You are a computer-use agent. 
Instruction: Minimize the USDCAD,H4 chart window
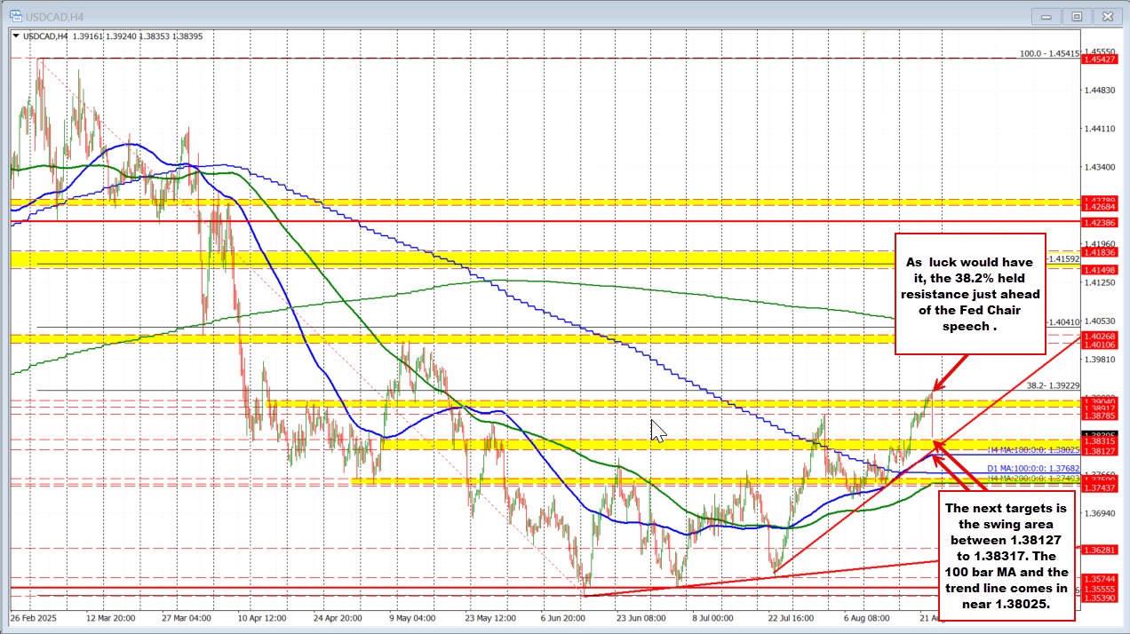point(1047,15)
